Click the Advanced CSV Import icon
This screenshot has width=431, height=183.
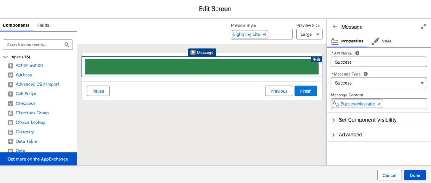coord(11,85)
